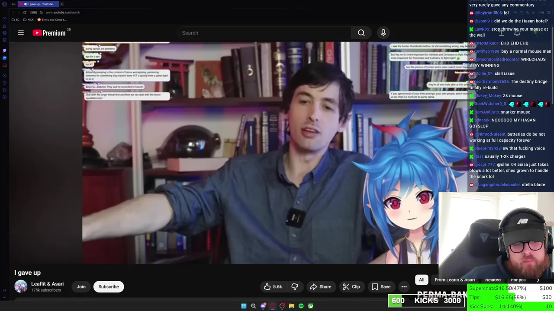The height and width of the screenshot is (311, 554).
Task: Open the Xbox app from the taskbar
Action: tap(311, 306)
